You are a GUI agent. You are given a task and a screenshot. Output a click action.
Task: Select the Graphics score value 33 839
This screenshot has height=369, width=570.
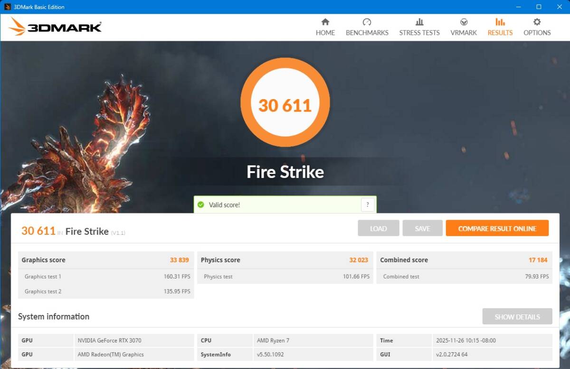180,260
